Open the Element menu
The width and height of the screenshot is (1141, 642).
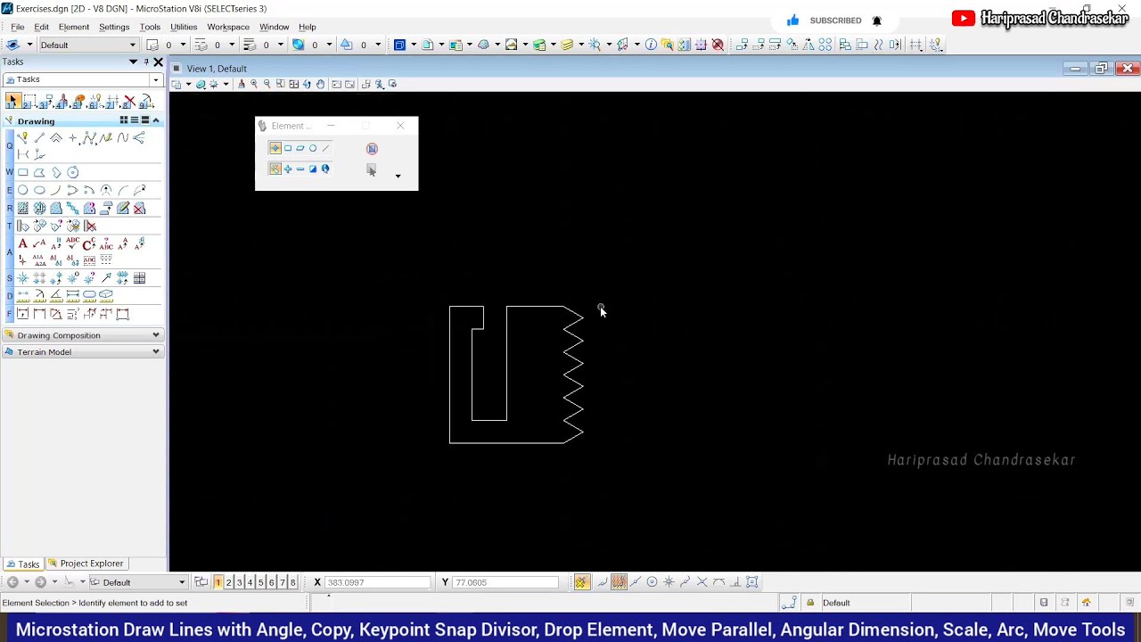(x=74, y=27)
